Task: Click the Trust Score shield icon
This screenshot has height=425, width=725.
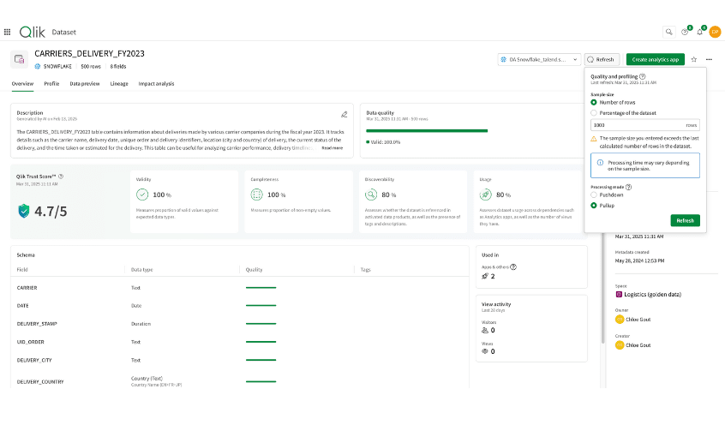Action: click(x=24, y=211)
